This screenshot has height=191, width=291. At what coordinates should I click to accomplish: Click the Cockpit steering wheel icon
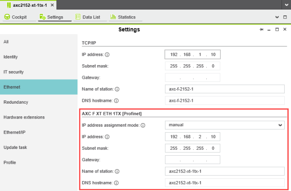point(7,17)
